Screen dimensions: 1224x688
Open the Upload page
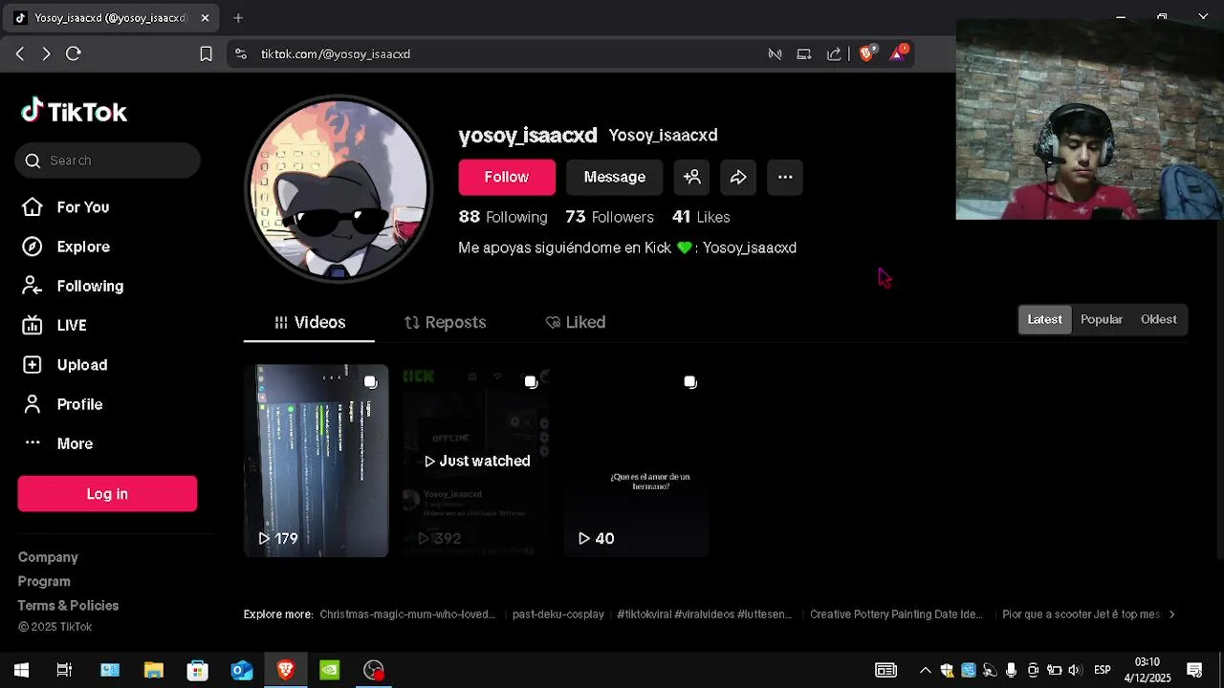[x=64, y=365]
